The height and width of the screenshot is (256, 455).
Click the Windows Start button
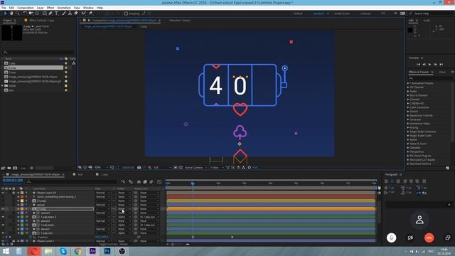click(x=6, y=251)
